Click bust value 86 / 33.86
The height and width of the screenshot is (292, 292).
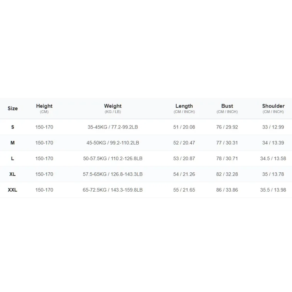point(227,190)
